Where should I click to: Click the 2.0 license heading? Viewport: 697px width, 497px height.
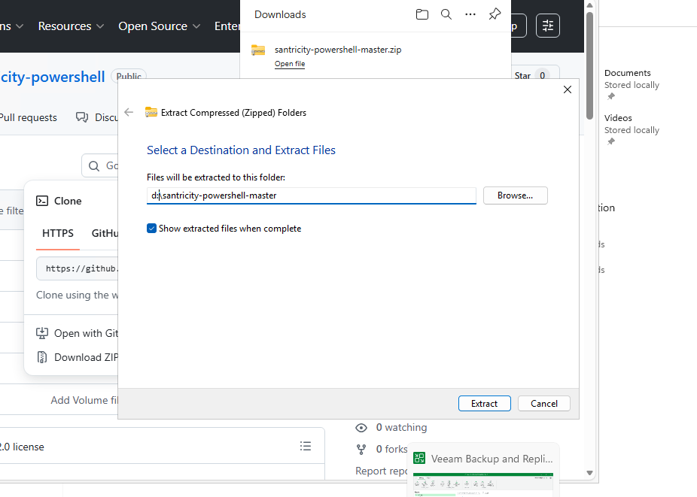coord(22,447)
